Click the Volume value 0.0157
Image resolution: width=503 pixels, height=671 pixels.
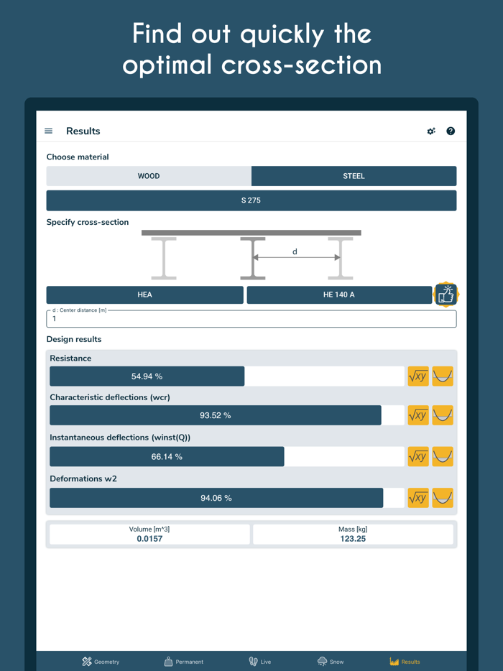149,539
